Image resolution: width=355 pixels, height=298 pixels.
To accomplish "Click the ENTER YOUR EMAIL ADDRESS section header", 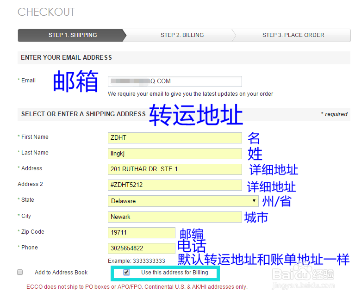I will tap(66, 57).
